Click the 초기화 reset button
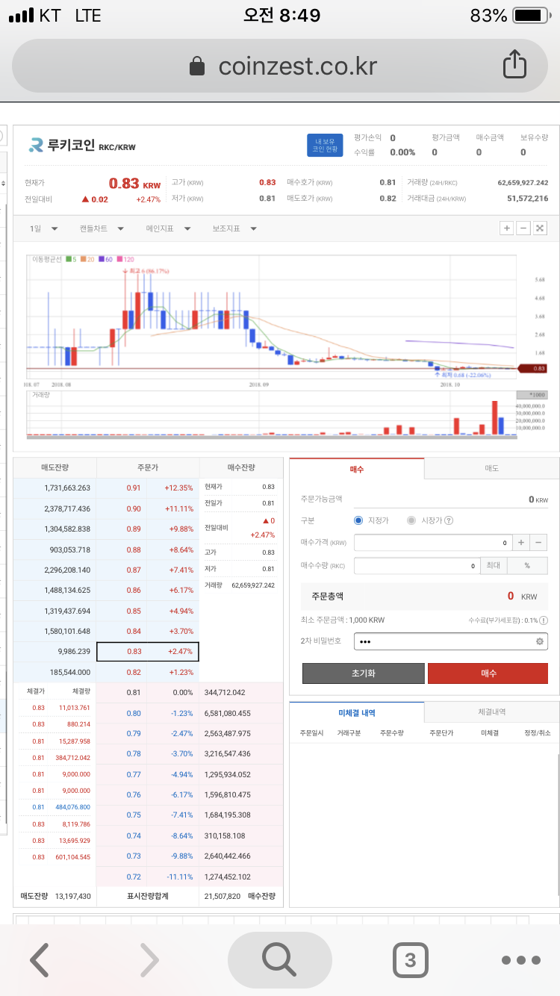The width and height of the screenshot is (560, 996). click(363, 673)
